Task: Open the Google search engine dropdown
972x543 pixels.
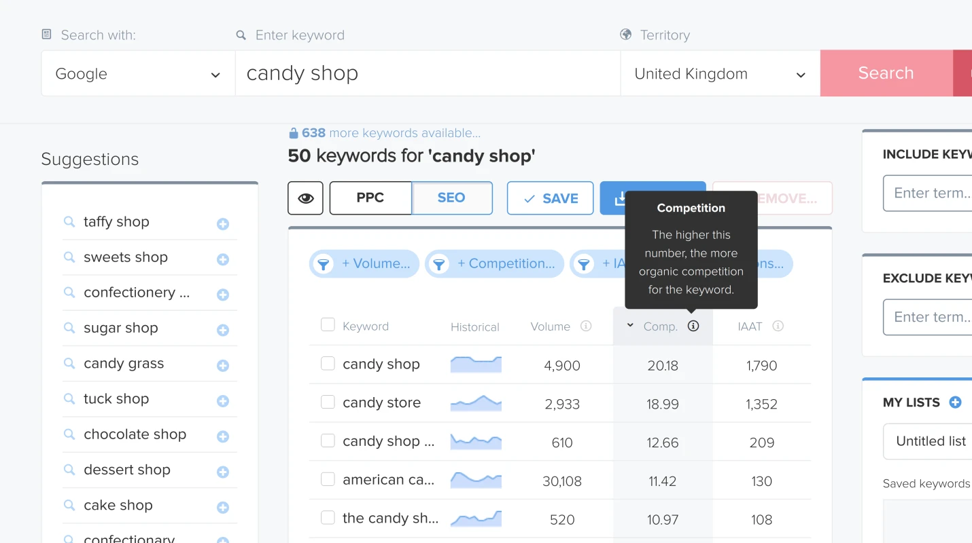Action: (x=138, y=73)
